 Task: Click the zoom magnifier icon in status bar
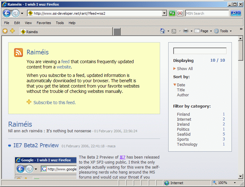(x=215, y=183)
